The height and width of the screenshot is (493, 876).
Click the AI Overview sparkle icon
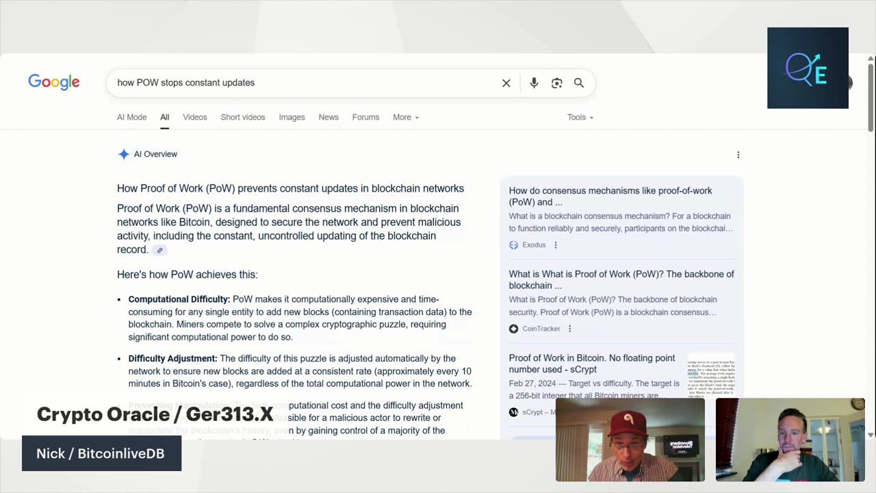pos(123,154)
